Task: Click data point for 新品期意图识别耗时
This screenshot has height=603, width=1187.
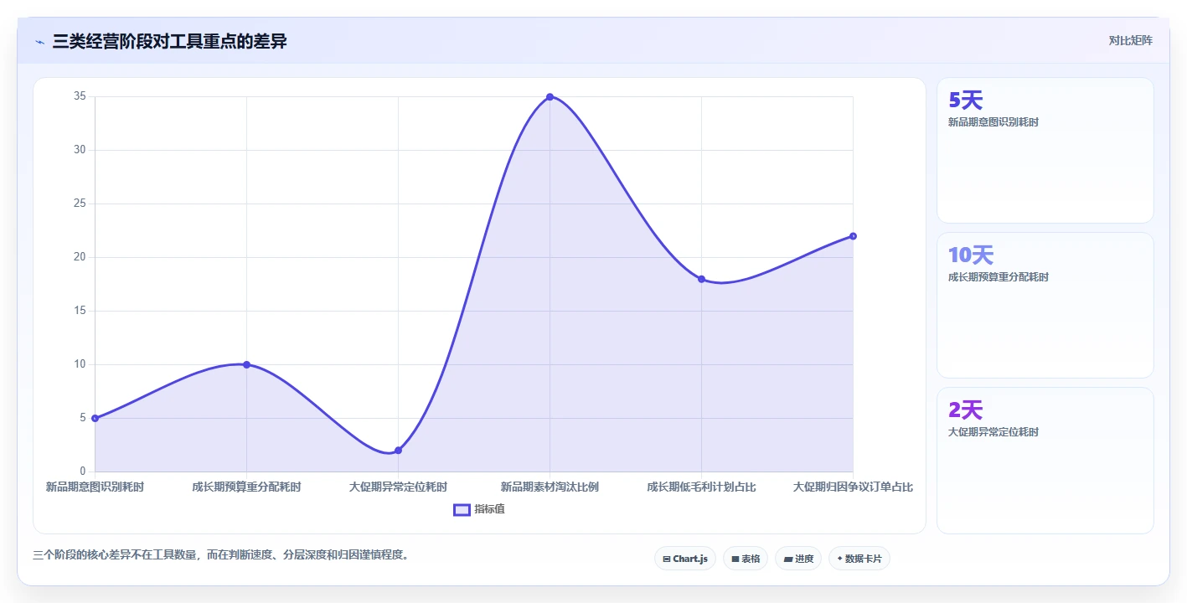Action: [x=95, y=418]
